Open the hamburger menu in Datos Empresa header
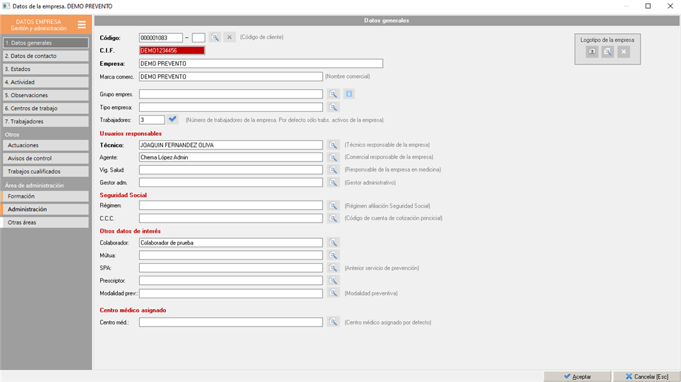The width and height of the screenshot is (681, 382). (x=82, y=25)
